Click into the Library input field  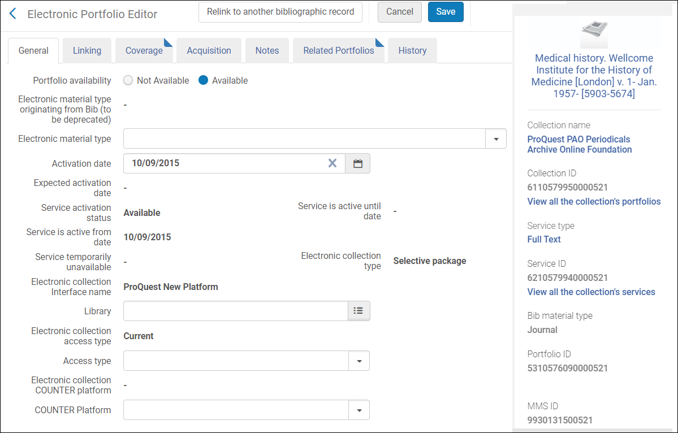coord(236,311)
